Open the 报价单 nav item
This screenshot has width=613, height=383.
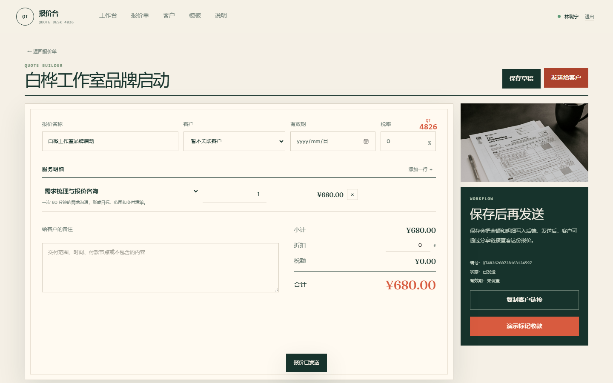pyautogui.click(x=140, y=15)
